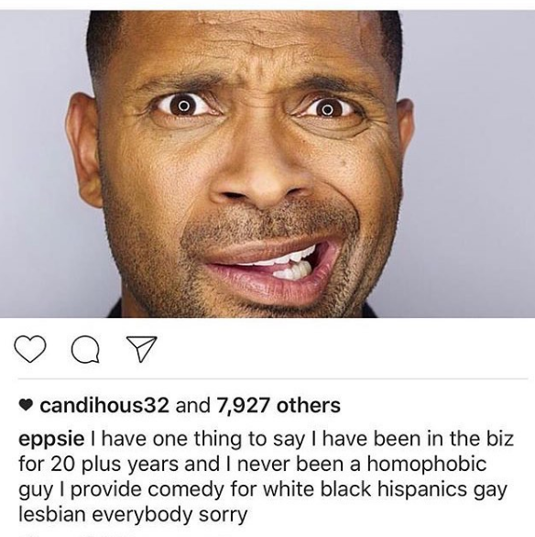Tap the word "and" in the likes line

(192, 405)
